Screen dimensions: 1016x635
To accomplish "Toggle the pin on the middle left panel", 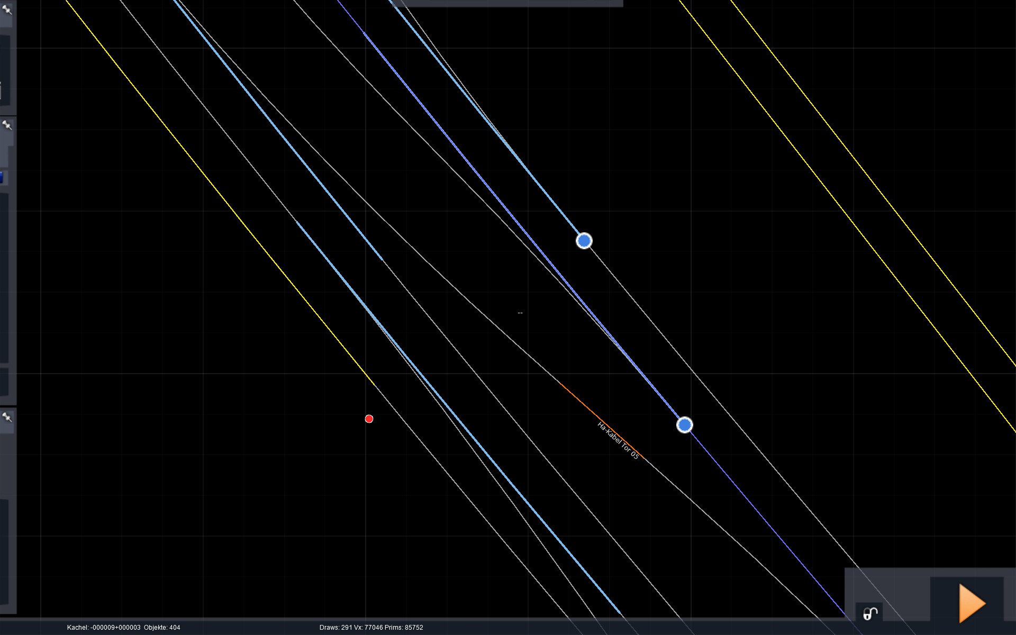I will tap(7, 125).
